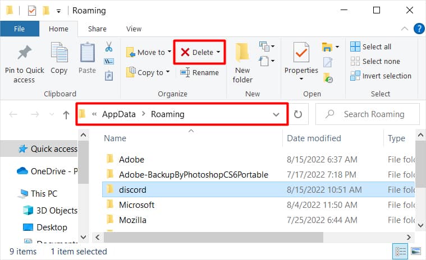426x260 pixels.
Task: Switch to large icons view in status bar
Action: pyautogui.click(x=416, y=251)
